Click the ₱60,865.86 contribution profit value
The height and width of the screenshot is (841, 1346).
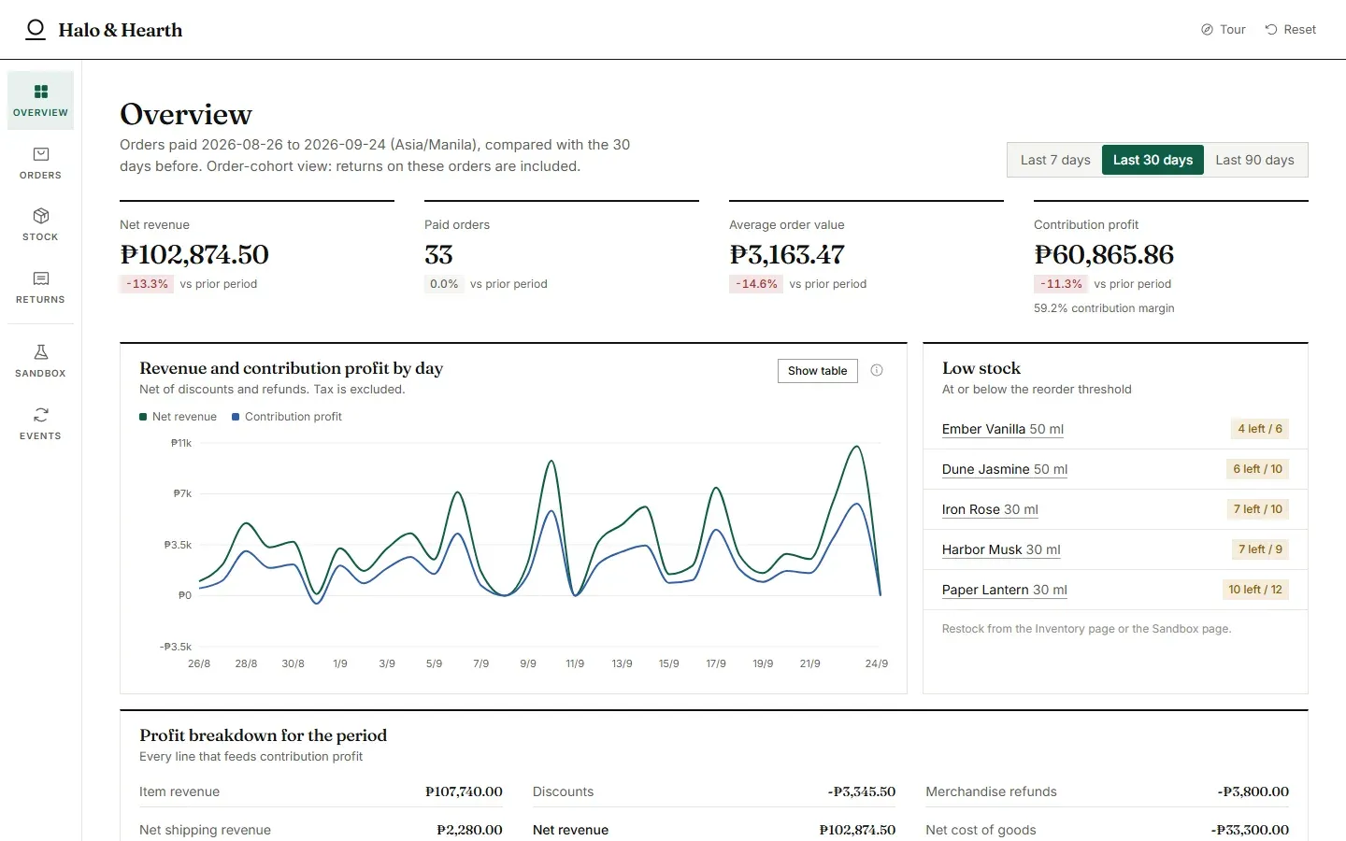click(1104, 254)
